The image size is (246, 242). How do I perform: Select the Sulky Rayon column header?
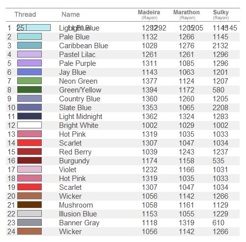[221, 14]
